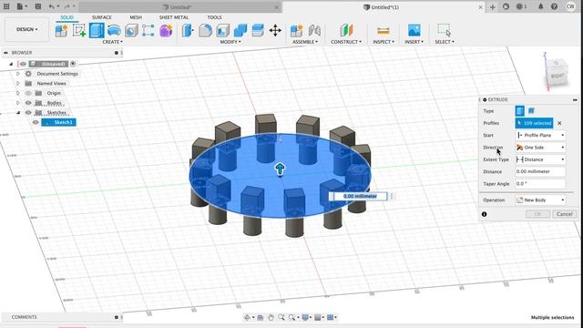Select the Move/Copy tool
The height and width of the screenshot is (328, 583).
(275, 30)
